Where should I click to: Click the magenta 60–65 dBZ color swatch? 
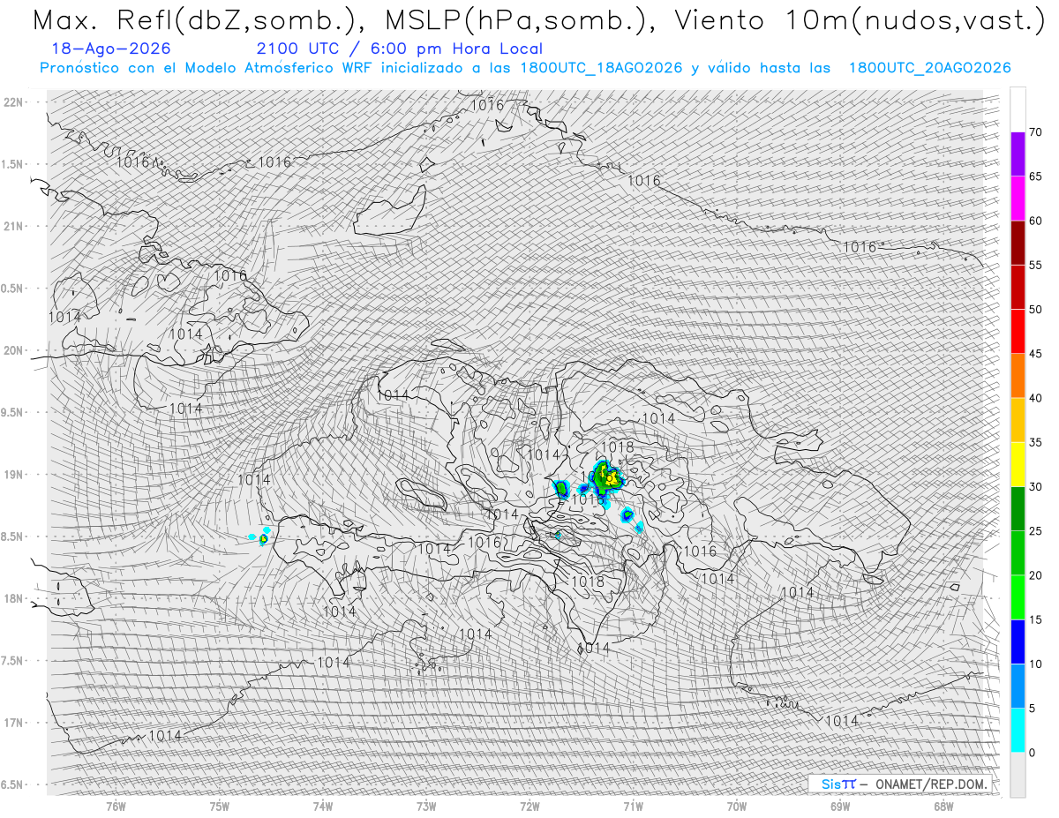point(1018,199)
